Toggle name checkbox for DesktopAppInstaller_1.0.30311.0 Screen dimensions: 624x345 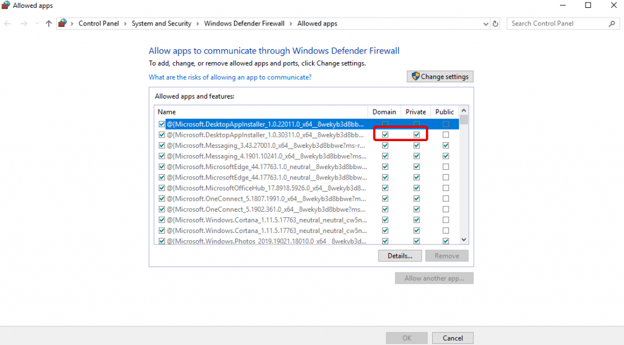[x=161, y=134]
